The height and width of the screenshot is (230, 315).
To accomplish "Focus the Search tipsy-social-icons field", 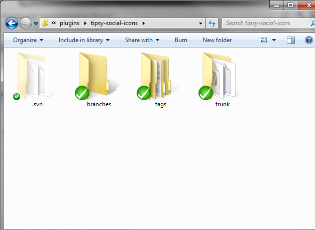I will pyautogui.click(x=267, y=23).
